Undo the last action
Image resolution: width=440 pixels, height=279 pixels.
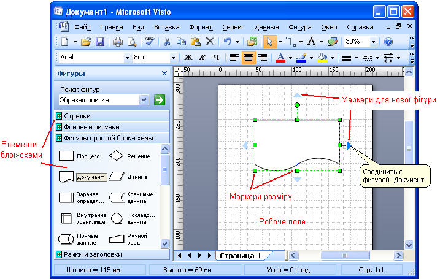click(228, 42)
